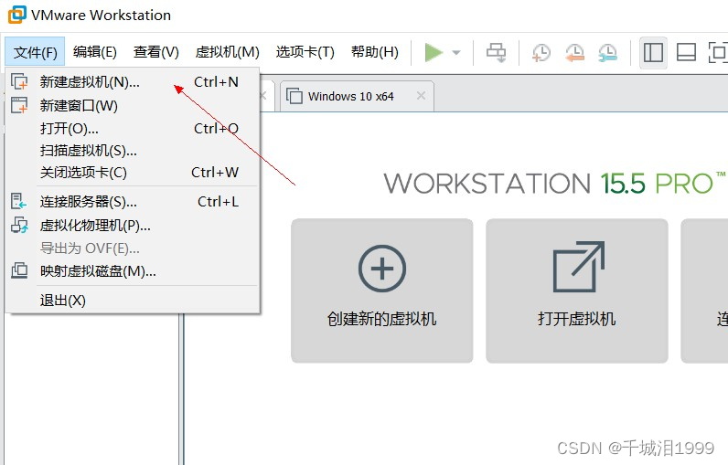Open the power options dropdown arrow
The image size is (728, 465).
click(x=456, y=52)
